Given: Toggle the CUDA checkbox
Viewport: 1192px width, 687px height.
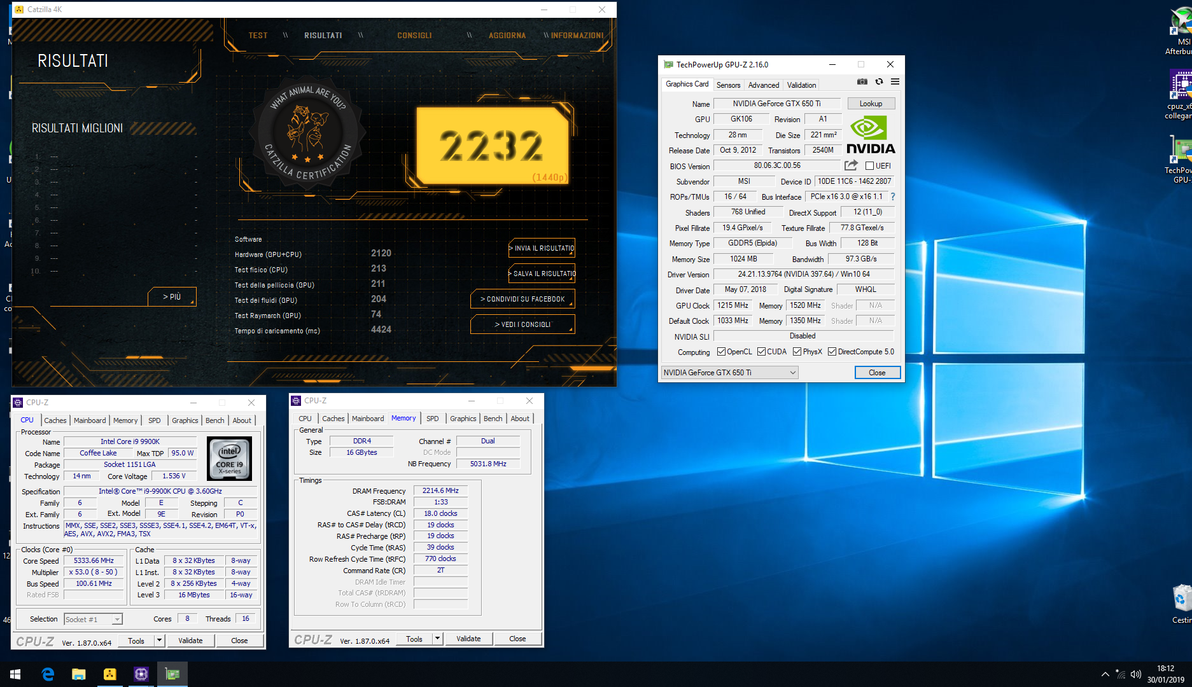Looking at the screenshot, I should point(761,352).
